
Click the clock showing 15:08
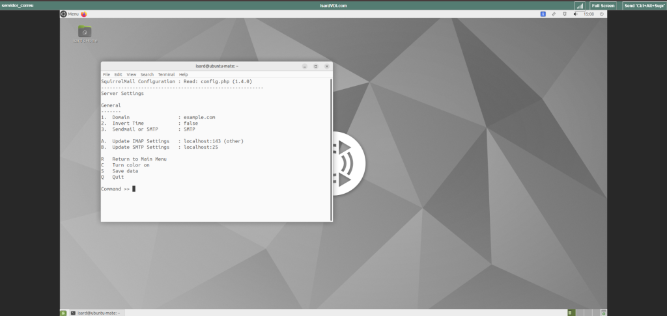(589, 14)
